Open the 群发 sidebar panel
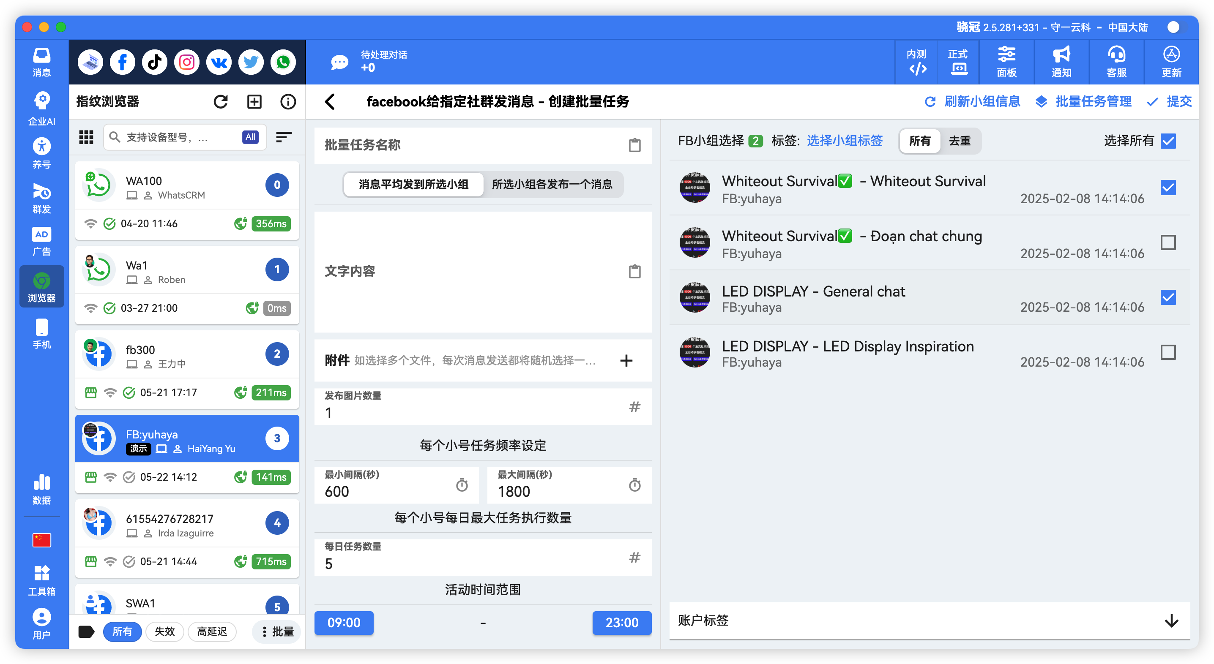 41,199
